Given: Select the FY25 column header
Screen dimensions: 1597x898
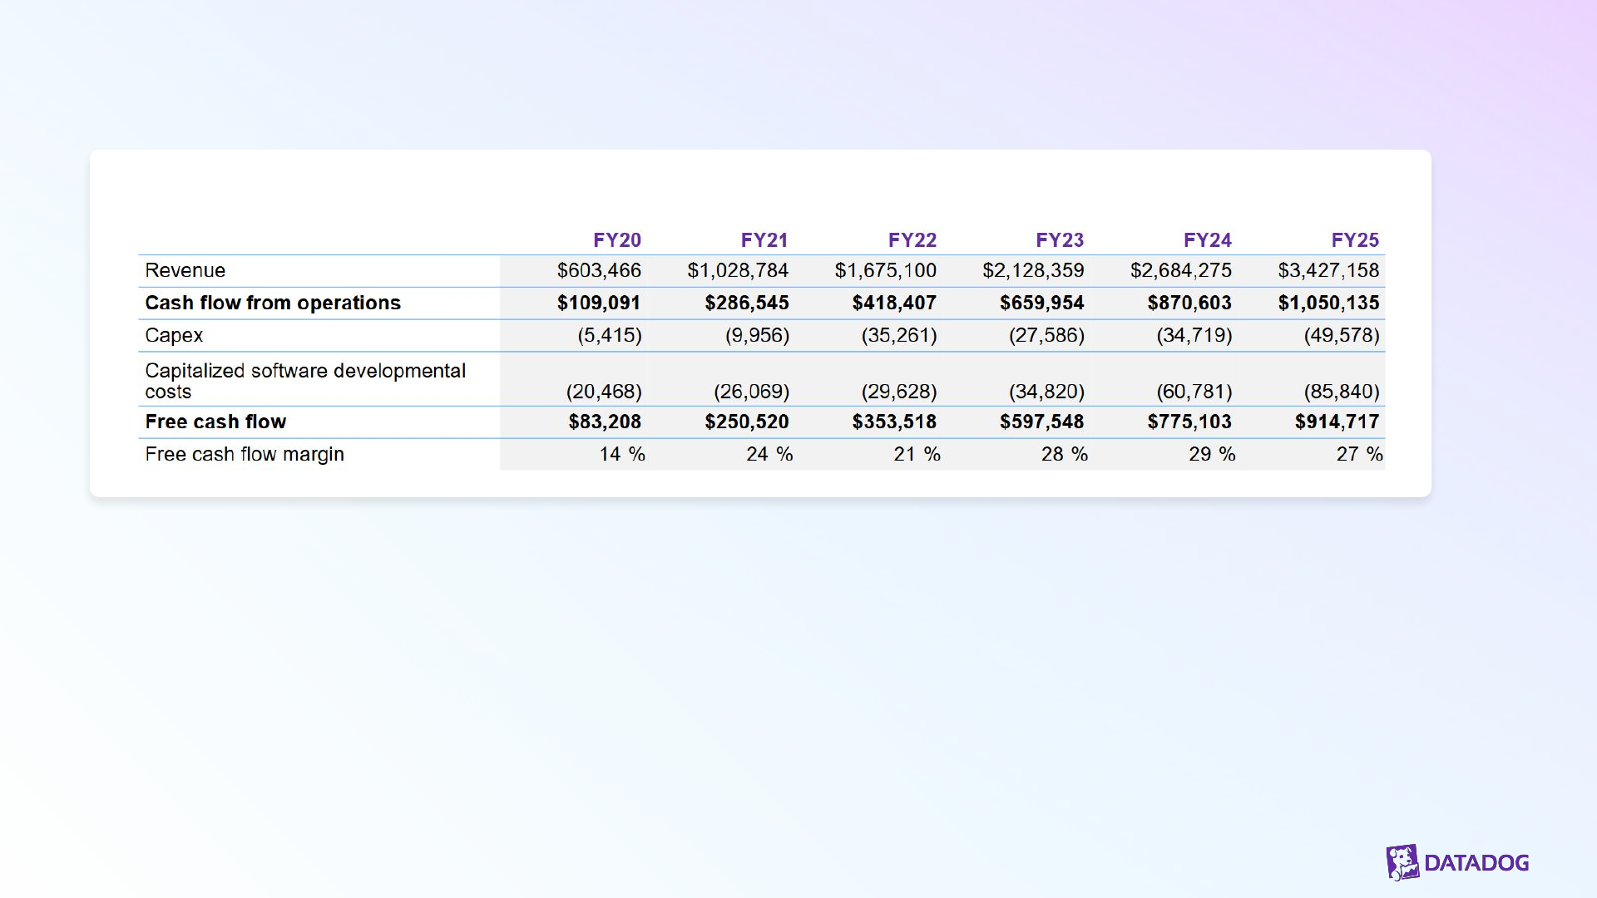Looking at the screenshot, I should pos(1354,240).
